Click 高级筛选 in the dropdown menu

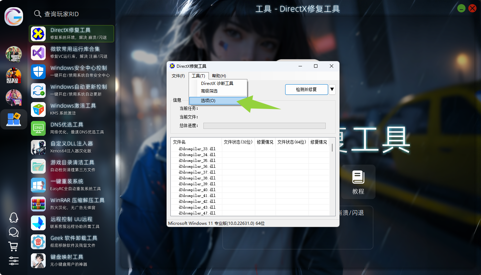point(209,91)
